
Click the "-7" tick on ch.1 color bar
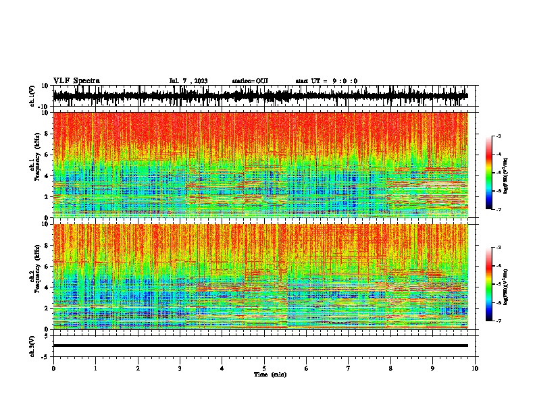click(499, 209)
